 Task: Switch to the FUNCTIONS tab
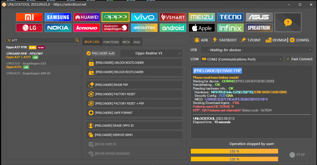pos(111,42)
